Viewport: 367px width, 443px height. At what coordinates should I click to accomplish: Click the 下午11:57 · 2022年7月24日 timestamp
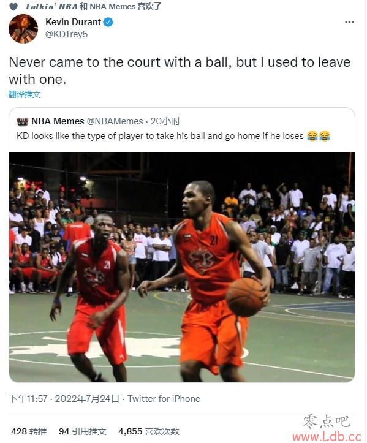(x=64, y=399)
